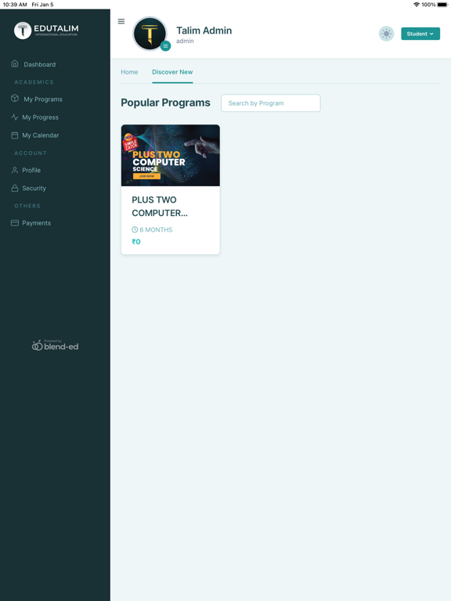Toggle the light/dark theme sun icon

386,34
